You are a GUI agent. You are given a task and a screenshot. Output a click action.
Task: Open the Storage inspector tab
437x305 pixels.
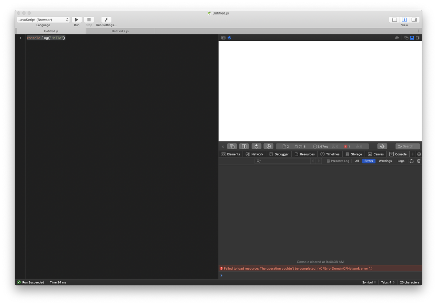pyautogui.click(x=354, y=154)
